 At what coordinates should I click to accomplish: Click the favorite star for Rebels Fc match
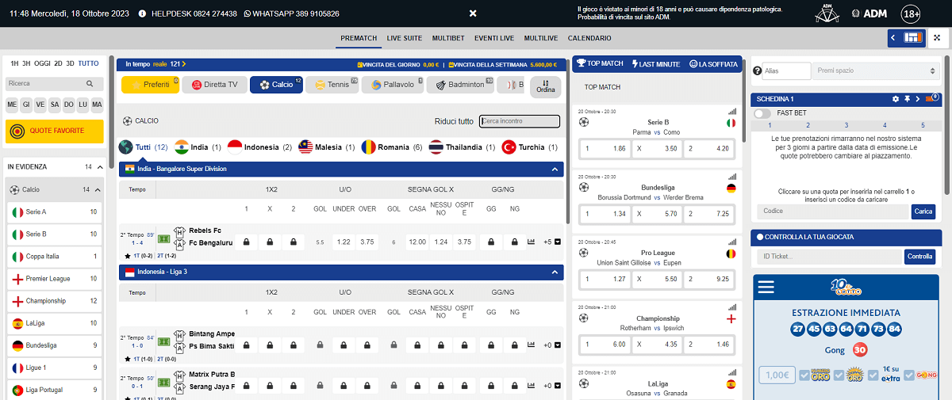coord(128,256)
